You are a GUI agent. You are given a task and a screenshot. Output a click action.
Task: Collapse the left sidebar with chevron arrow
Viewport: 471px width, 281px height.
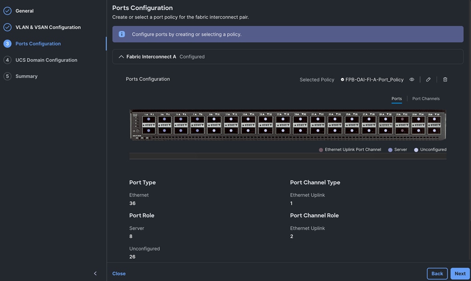click(x=95, y=273)
